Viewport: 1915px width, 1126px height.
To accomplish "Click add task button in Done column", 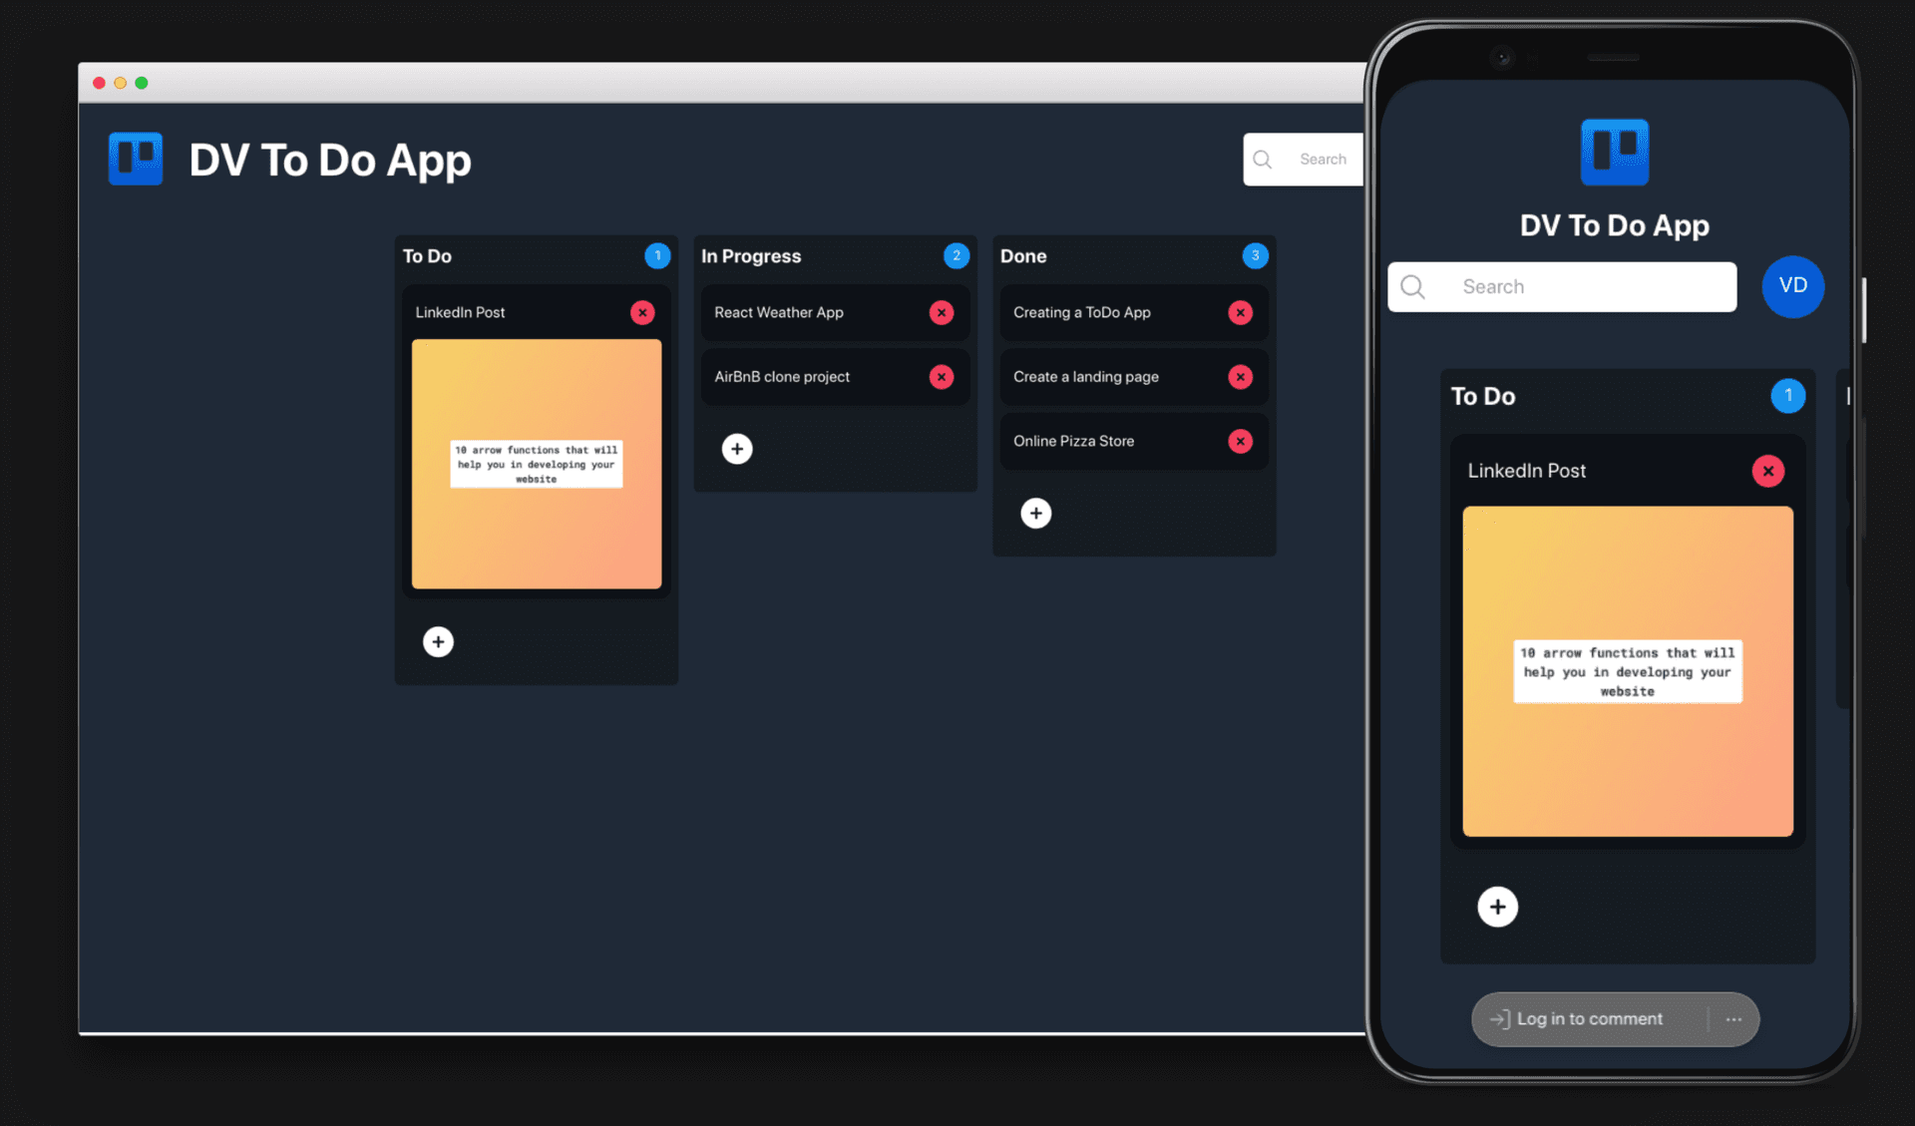I will (1036, 512).
